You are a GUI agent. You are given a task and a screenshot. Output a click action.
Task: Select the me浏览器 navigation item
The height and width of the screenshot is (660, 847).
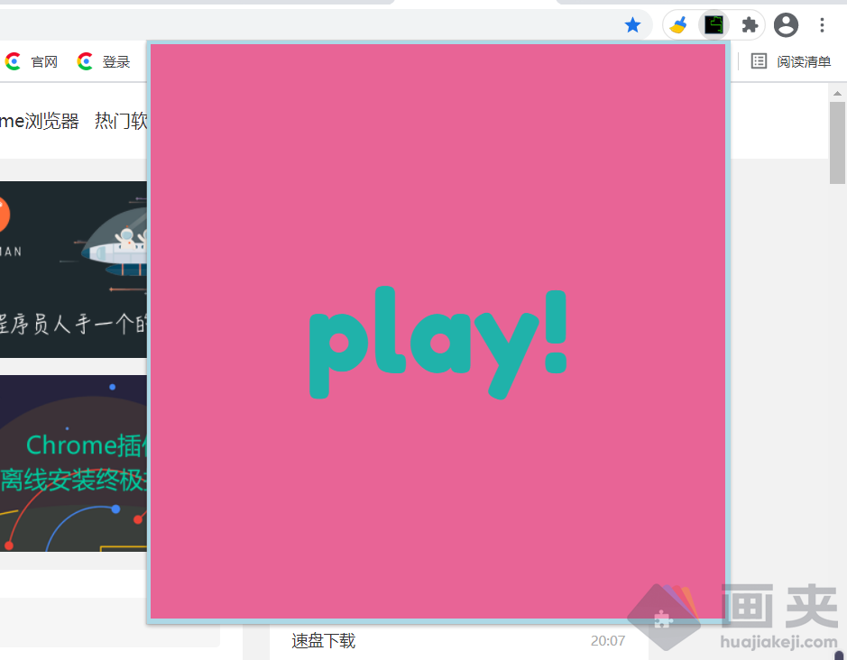pyautogui.click(x=40, y=121)
